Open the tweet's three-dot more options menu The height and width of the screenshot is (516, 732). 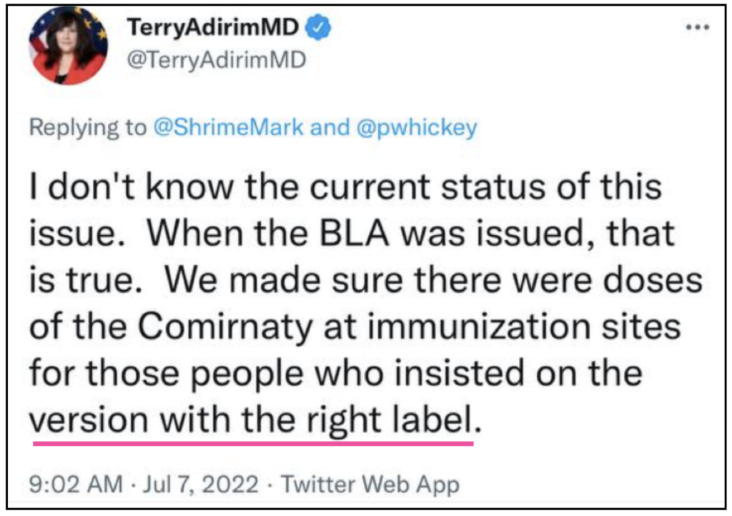pyautogui.click(x=698, y=28)
